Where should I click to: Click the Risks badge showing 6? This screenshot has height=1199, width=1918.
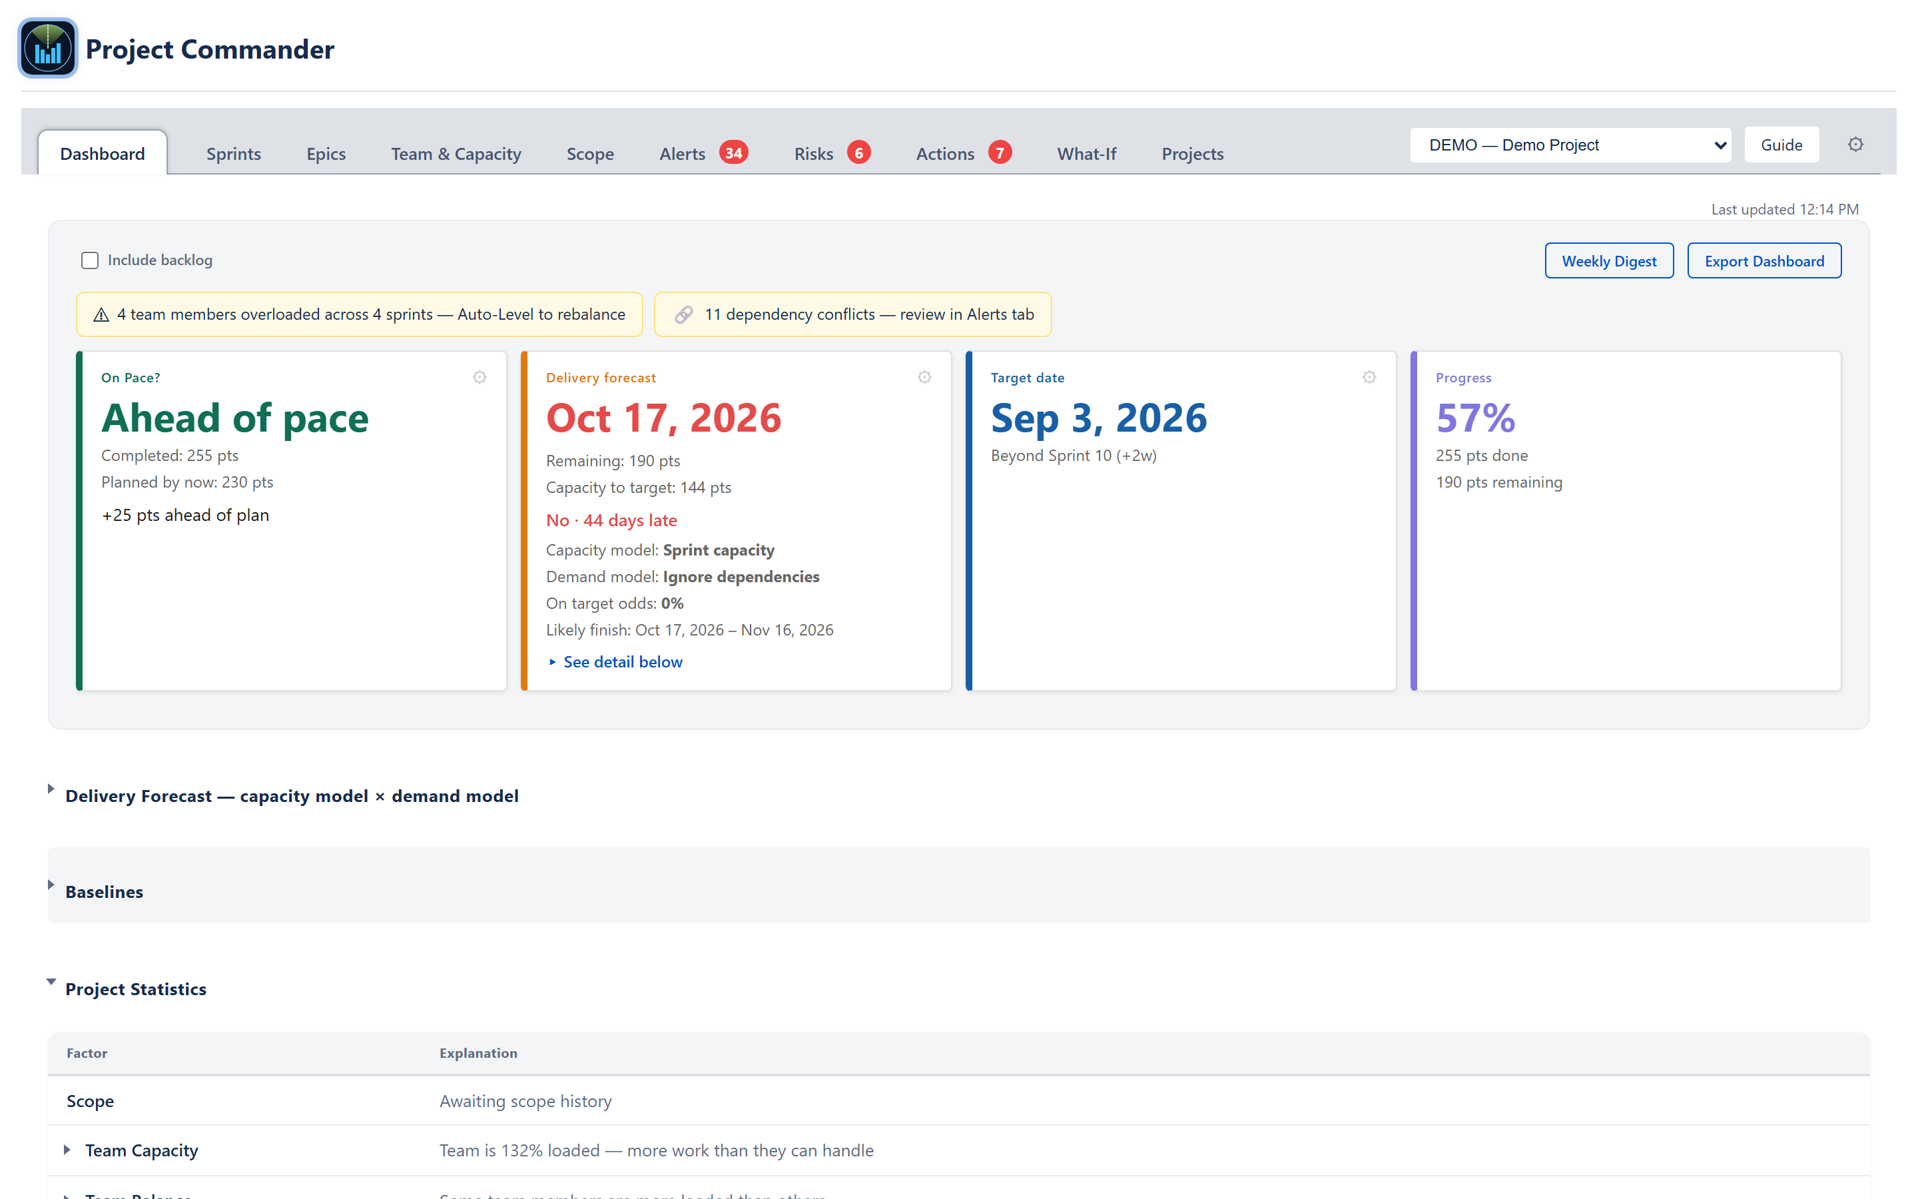click(858, 153)
